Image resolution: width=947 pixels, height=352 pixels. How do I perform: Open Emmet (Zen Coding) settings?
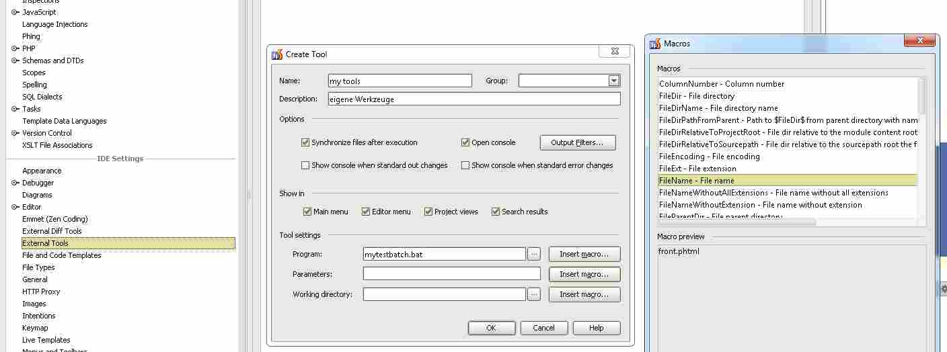point(55,219)
